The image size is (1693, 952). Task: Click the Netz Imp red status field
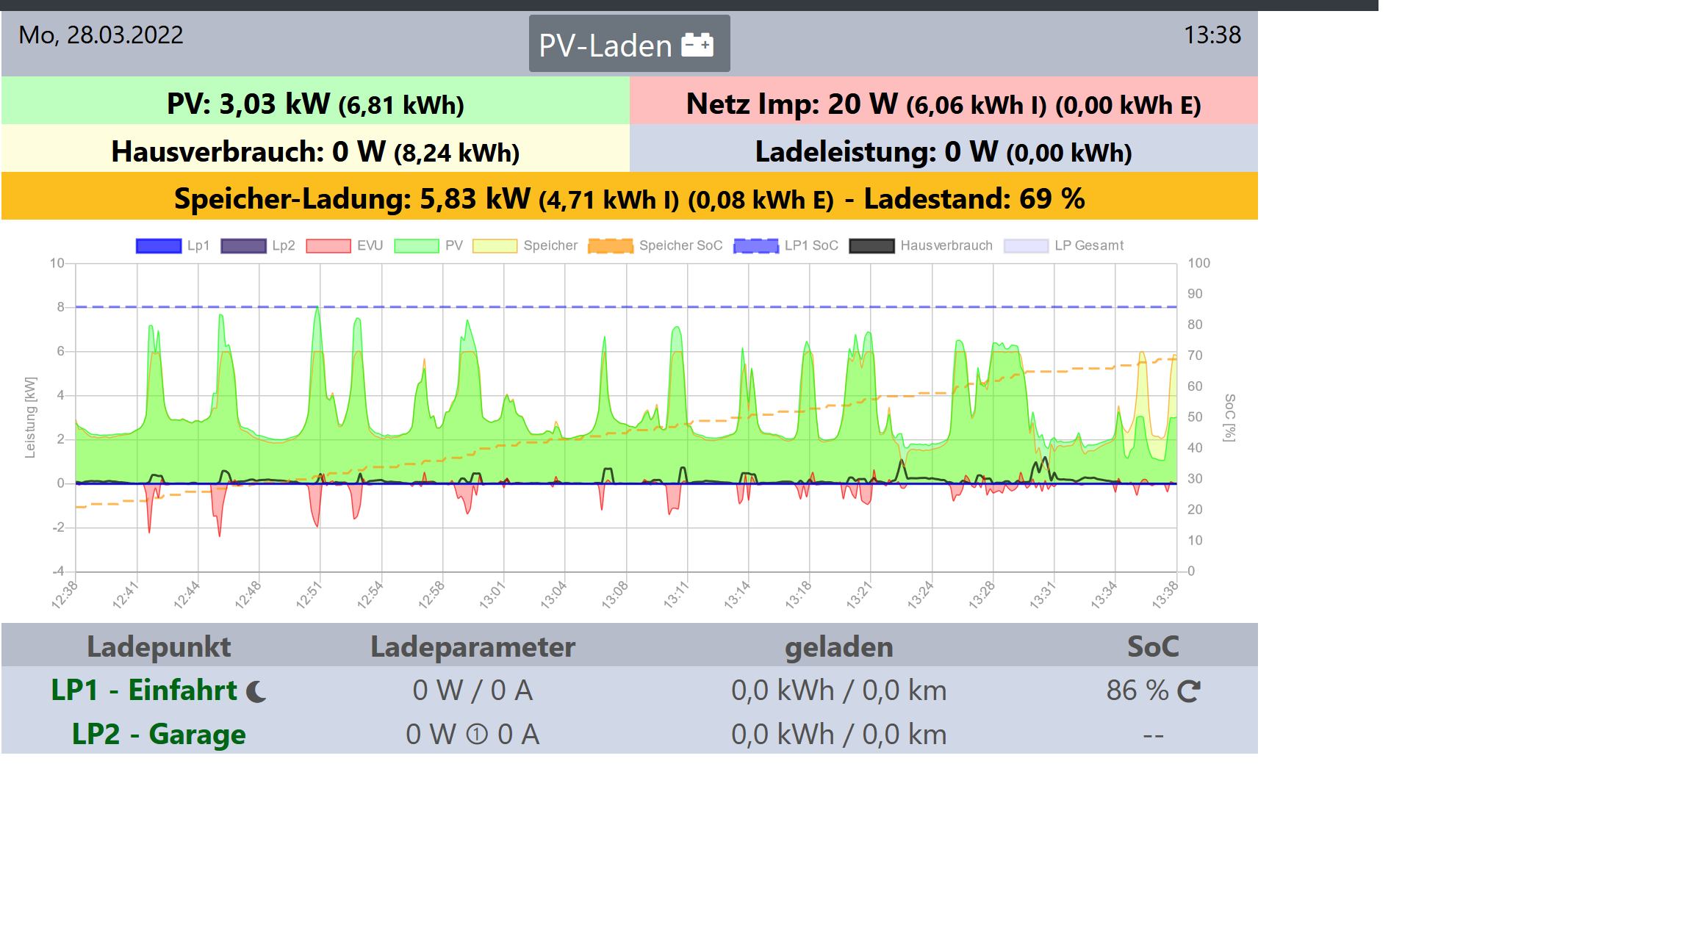(x=943, y=104)
